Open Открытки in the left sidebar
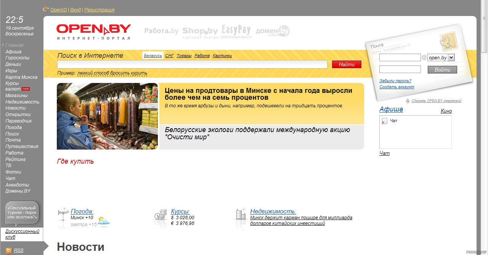This screenshot has height=255, width=488. coord(18,115)
